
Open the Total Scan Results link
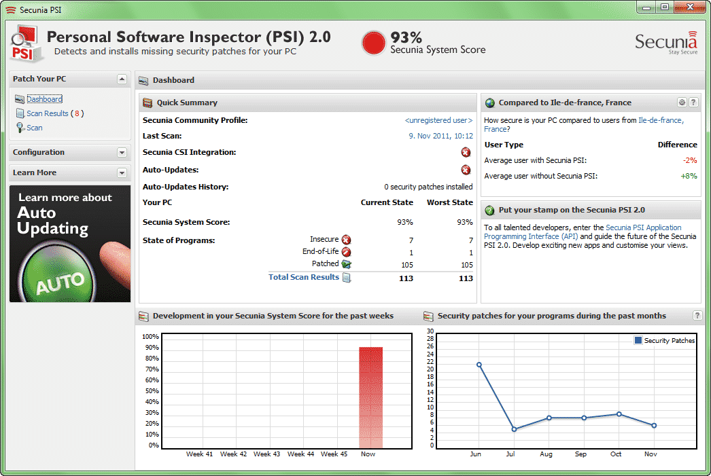point(303,277)
